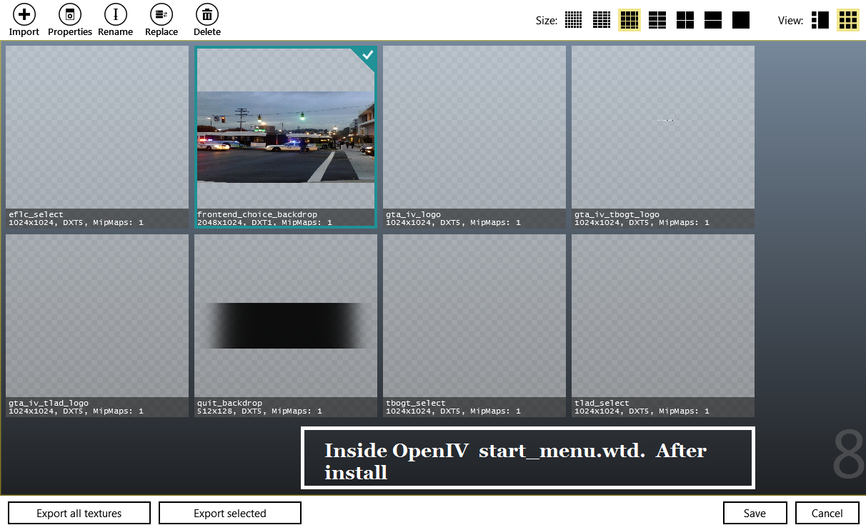Select the smallest thumbnail size grid icon
The width and height of the screenshot is (866, 530).
pyautogui.click(x=573, y=20)
